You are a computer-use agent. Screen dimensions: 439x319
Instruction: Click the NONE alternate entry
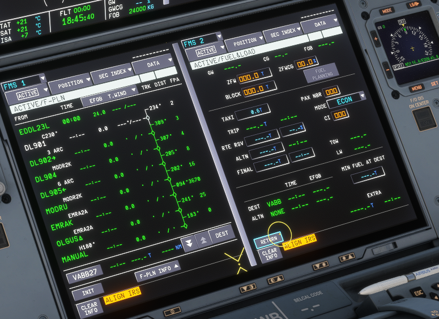coord(278,213)
